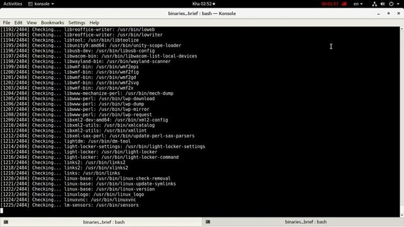Click the line with /usr/bin/libtoolize
The height and width of the screenshot is (227, 404).
pos(69,40)
